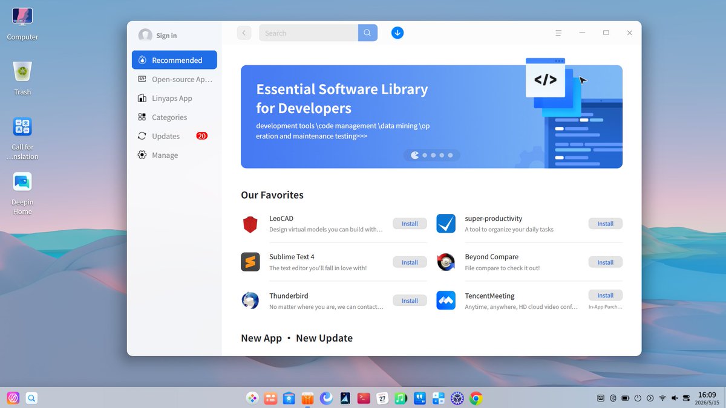
Task: Install Sublime Text 4
Action: 410,262
